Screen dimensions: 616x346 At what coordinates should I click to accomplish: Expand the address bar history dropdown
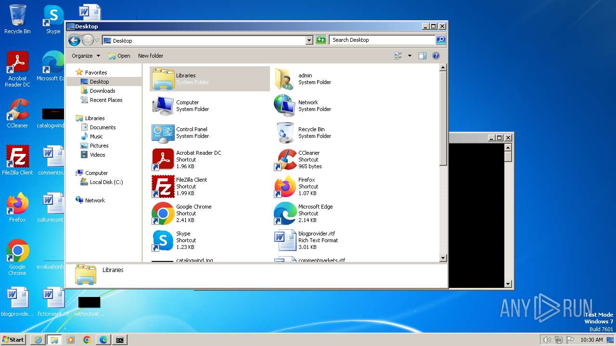(x=309, y=40)
